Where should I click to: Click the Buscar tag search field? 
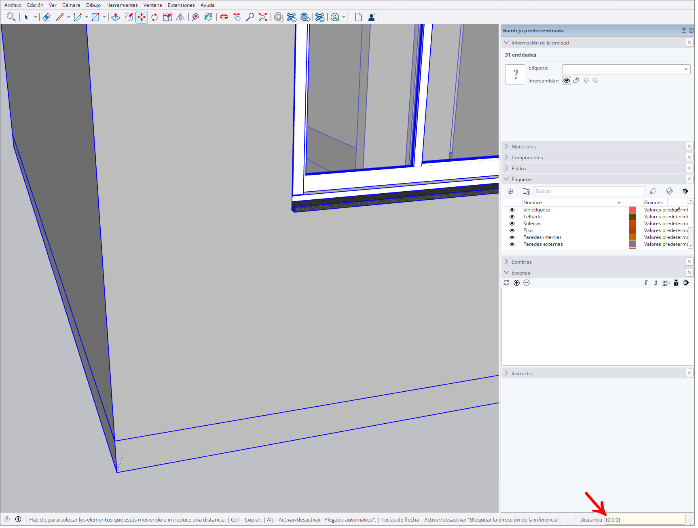point(590,191)
